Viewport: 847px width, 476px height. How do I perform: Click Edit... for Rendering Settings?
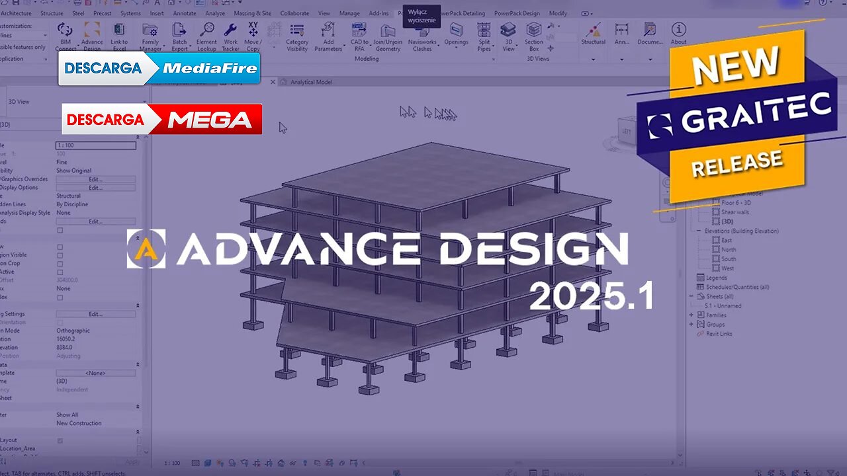[96, 314]
